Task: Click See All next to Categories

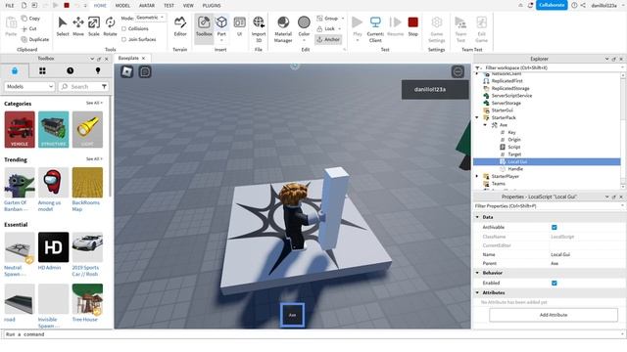Action: click(94, 103)
